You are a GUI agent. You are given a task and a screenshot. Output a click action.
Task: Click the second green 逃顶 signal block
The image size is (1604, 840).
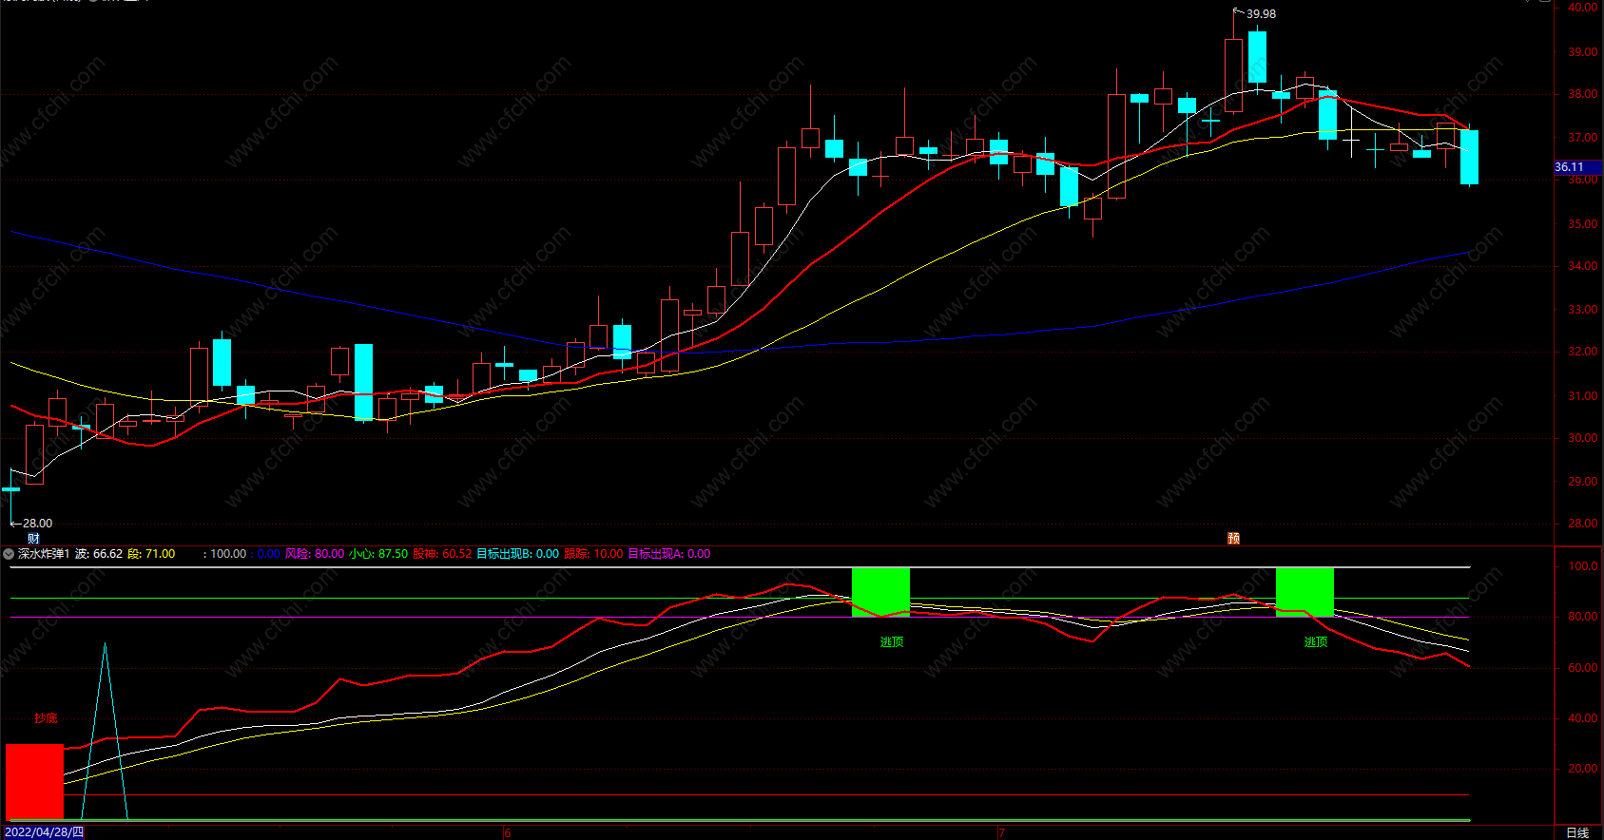click(x=1304, y=592)
